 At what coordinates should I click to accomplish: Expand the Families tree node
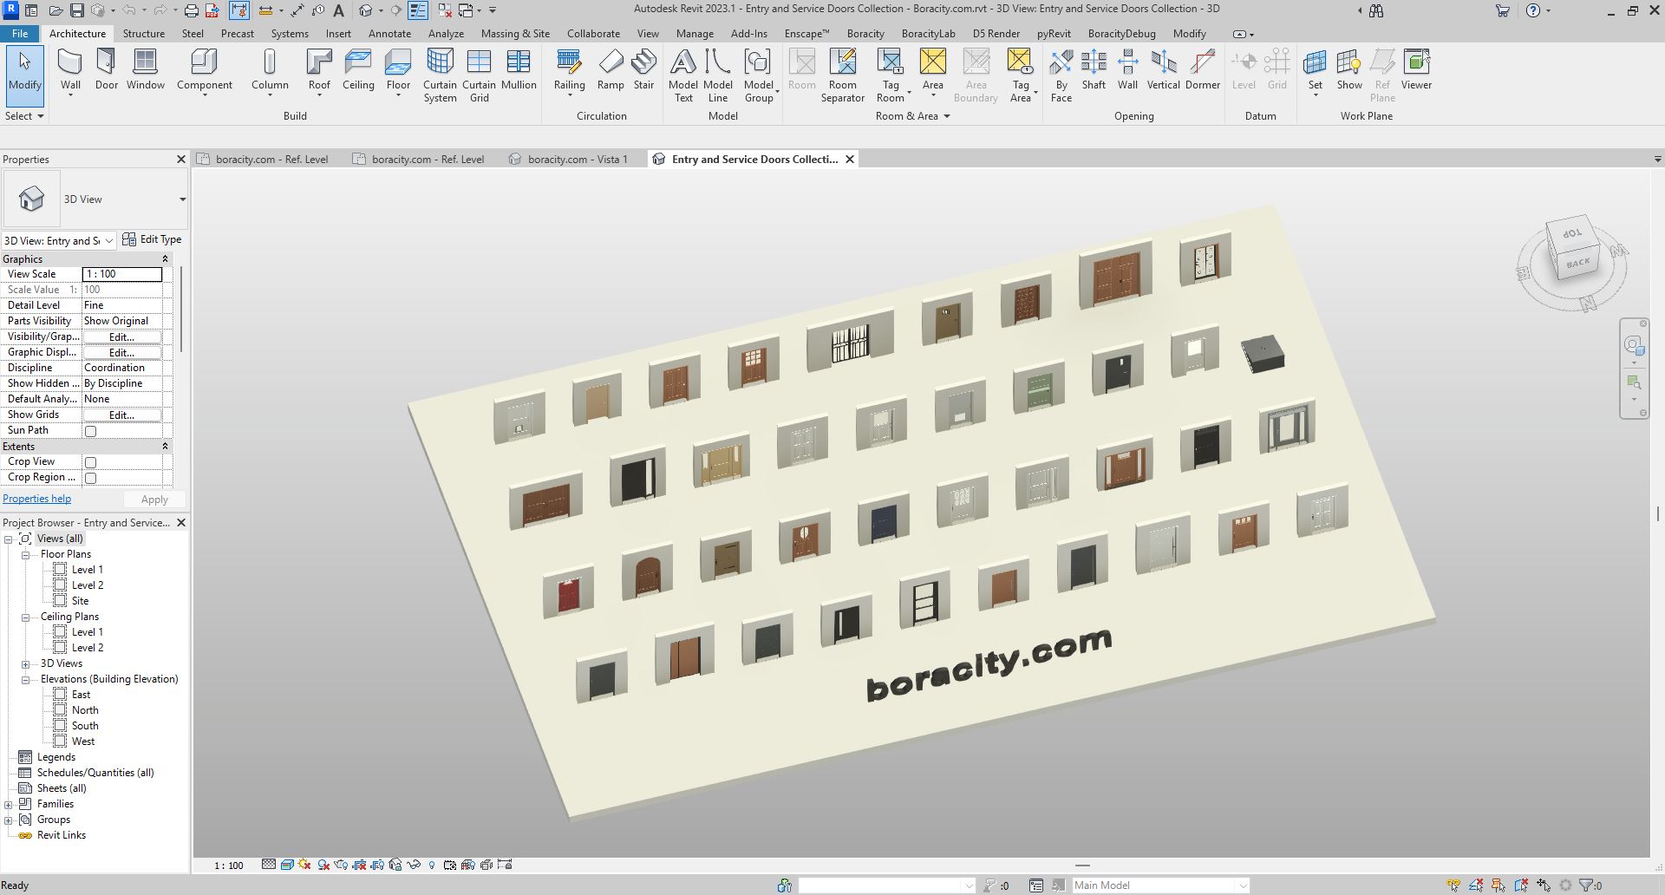point(9,805)
